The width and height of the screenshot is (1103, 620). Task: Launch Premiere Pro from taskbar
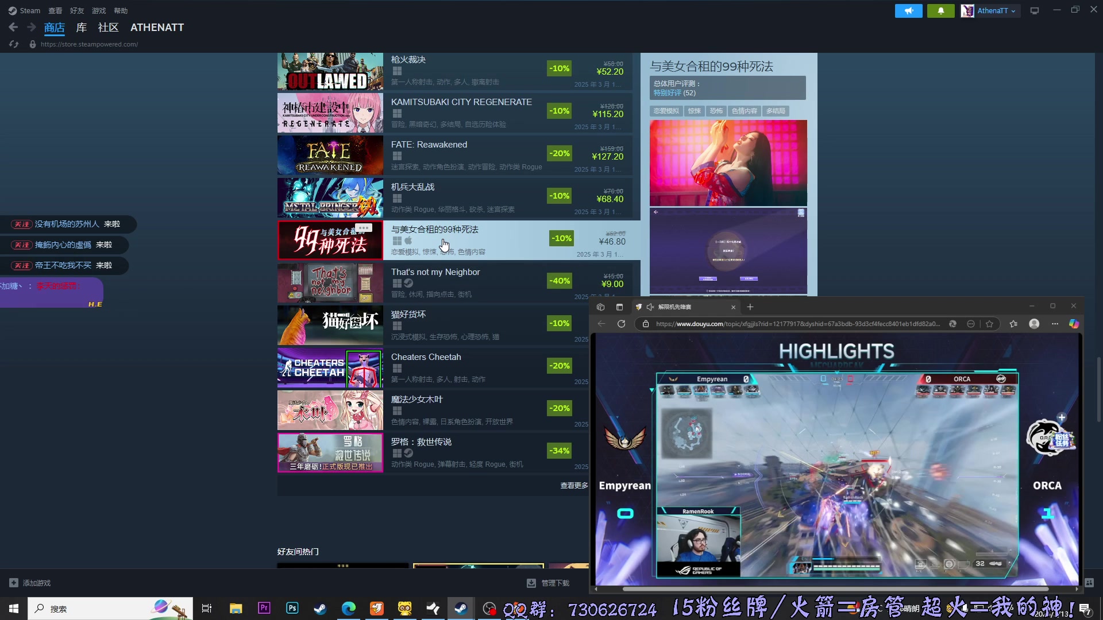point(264,608)
